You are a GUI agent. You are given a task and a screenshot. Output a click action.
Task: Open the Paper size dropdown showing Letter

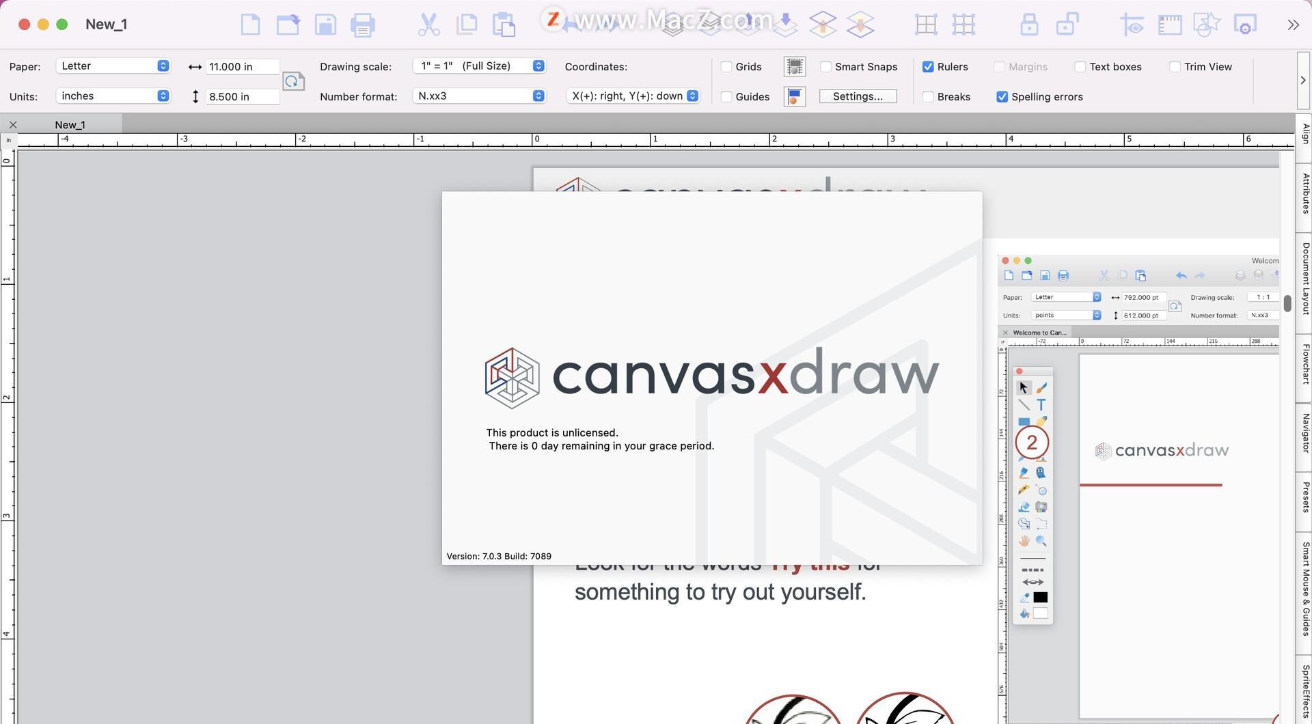point(113,66)
